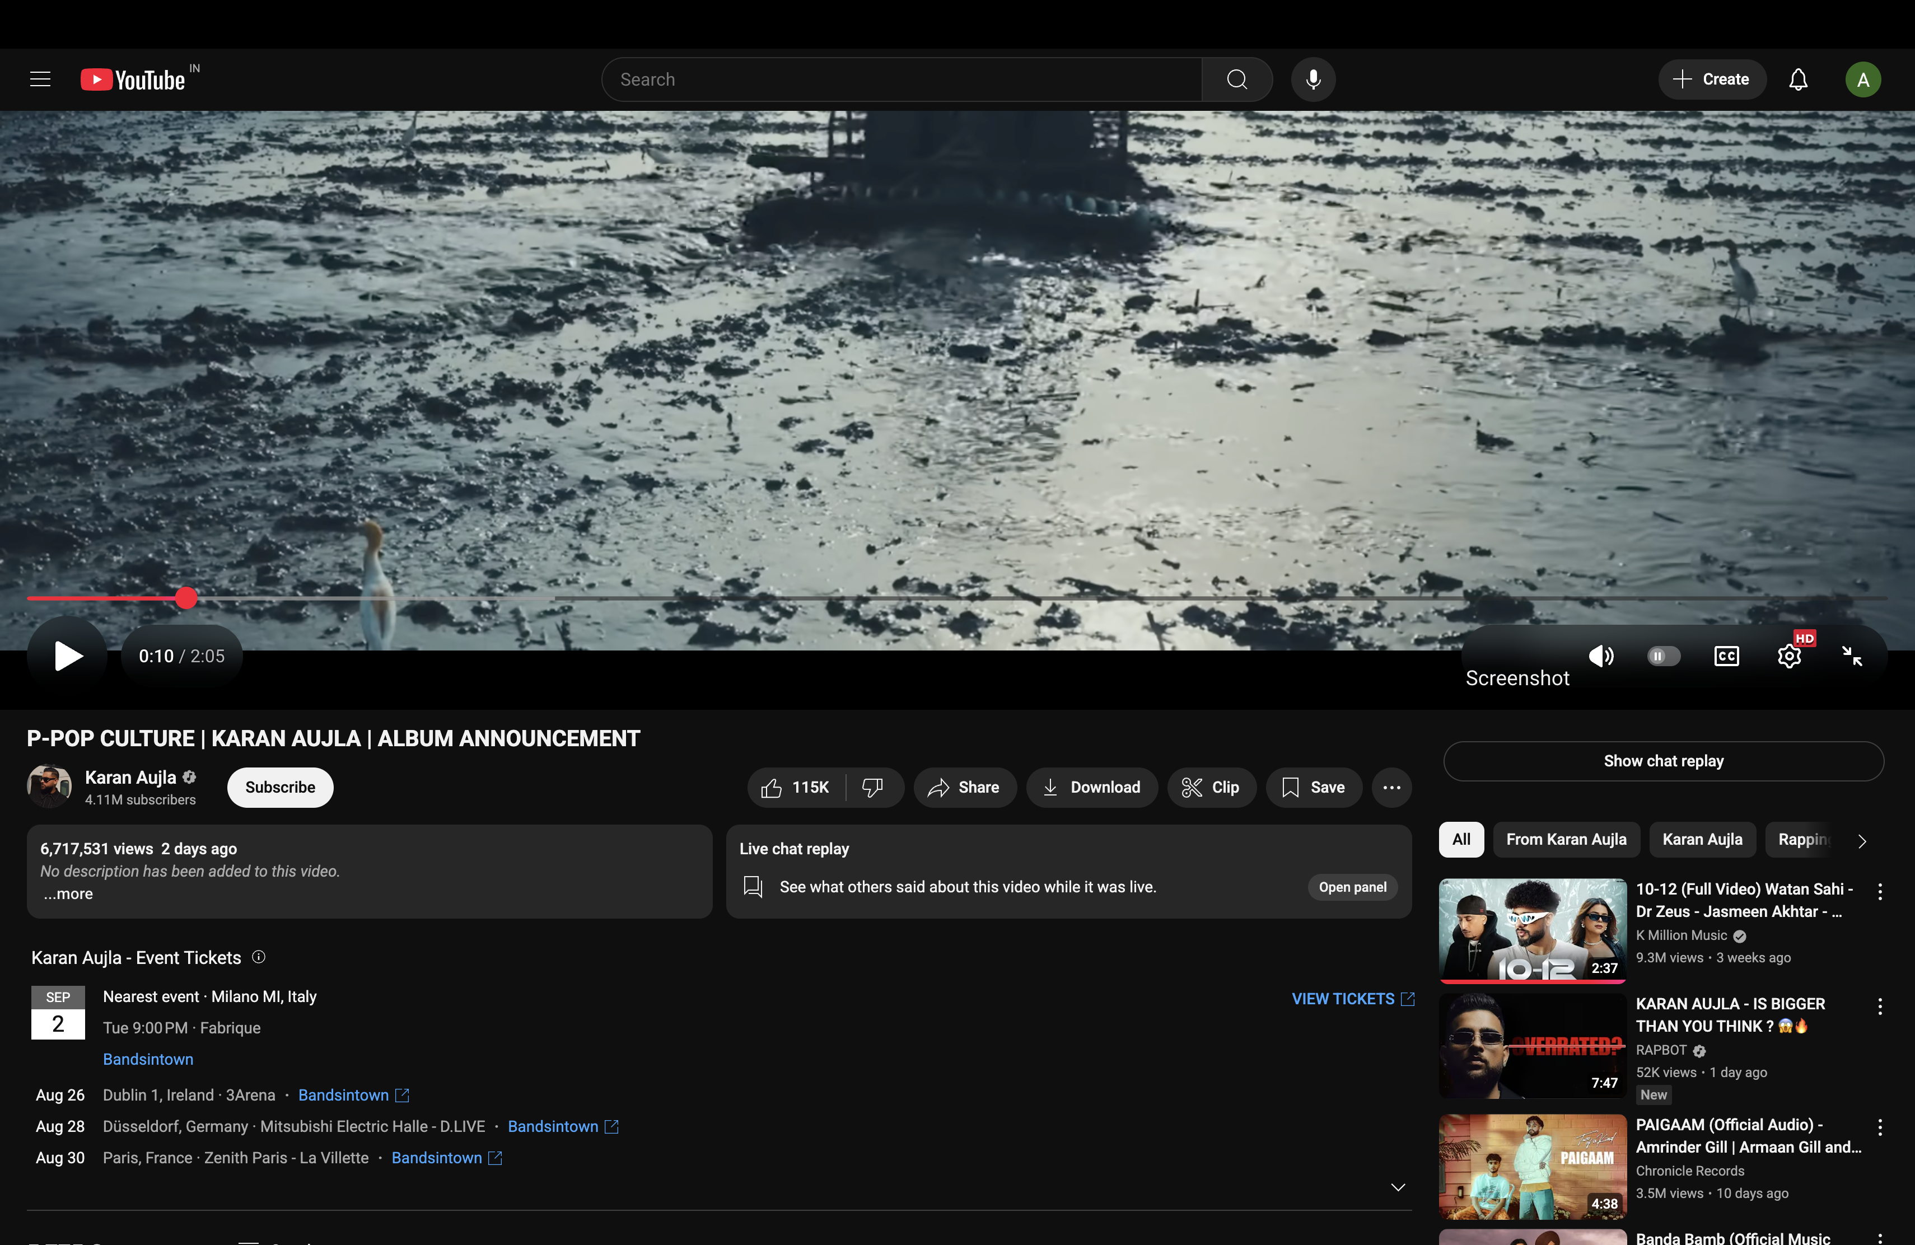Open Banda Bamb Official Music title
The width and height of the screenshot is (1915, 1245).
[1732, 1238]
